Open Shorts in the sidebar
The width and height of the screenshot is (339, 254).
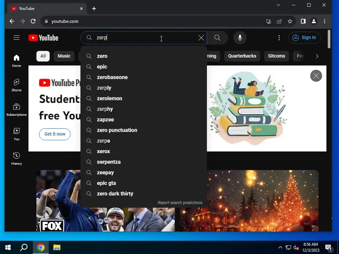click(17, 85)
